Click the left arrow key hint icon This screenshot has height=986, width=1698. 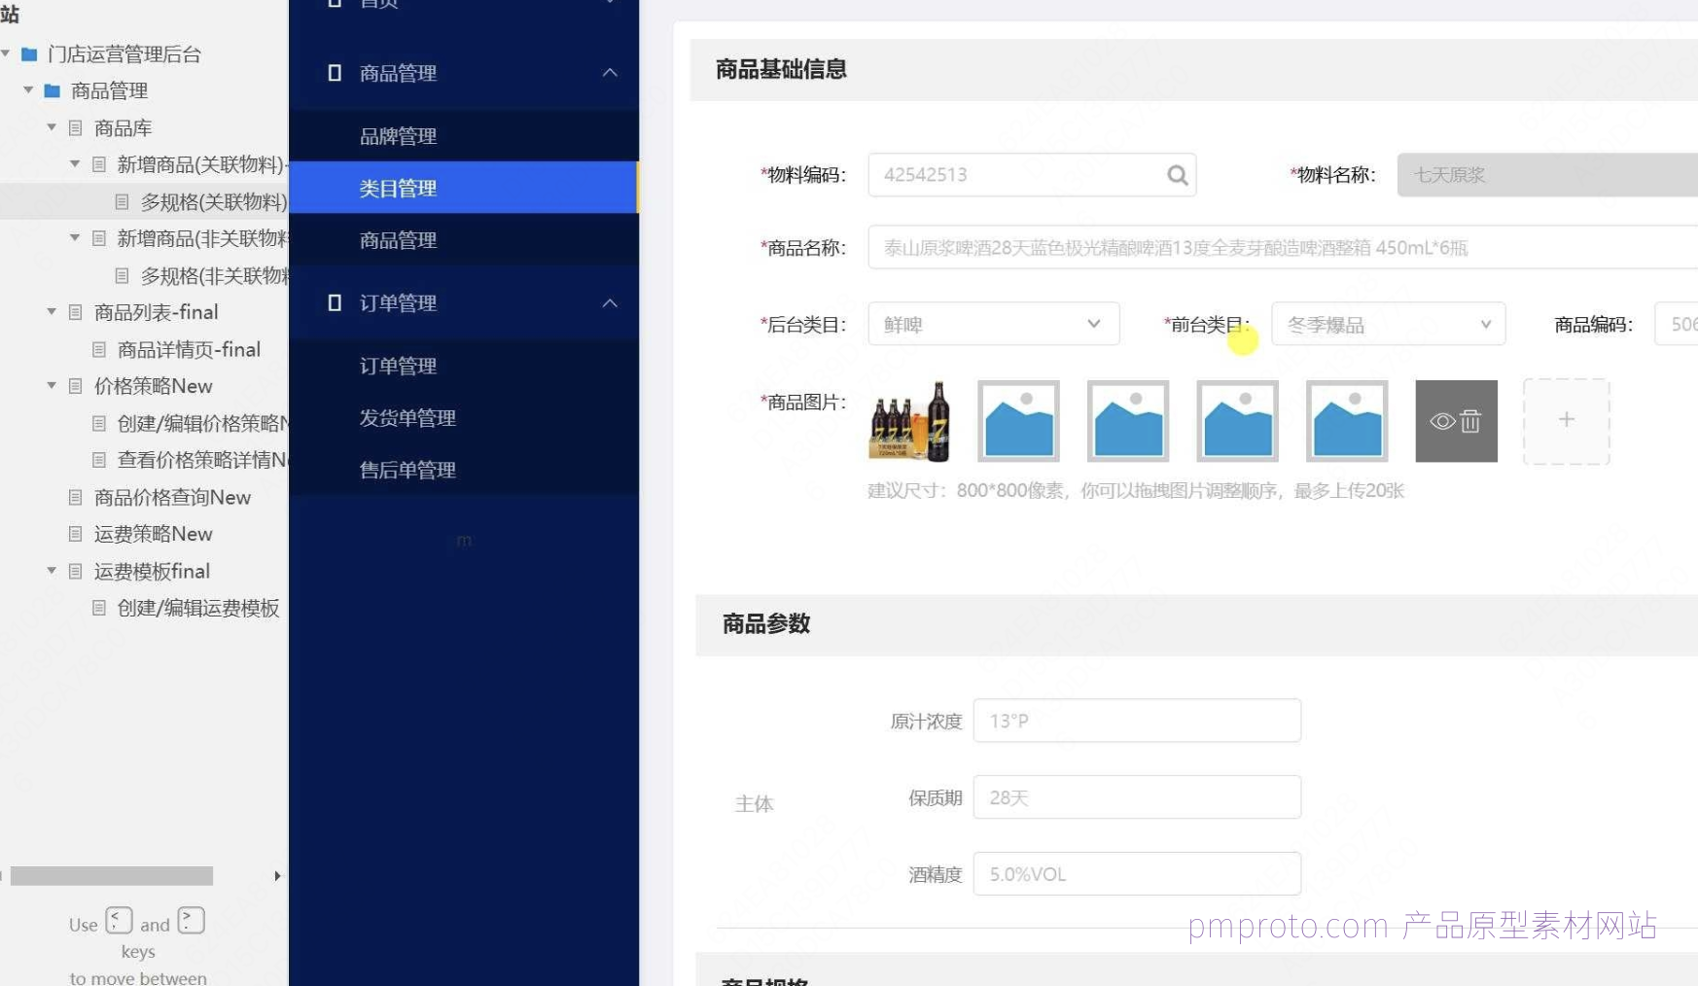click(x=119, y=920)
